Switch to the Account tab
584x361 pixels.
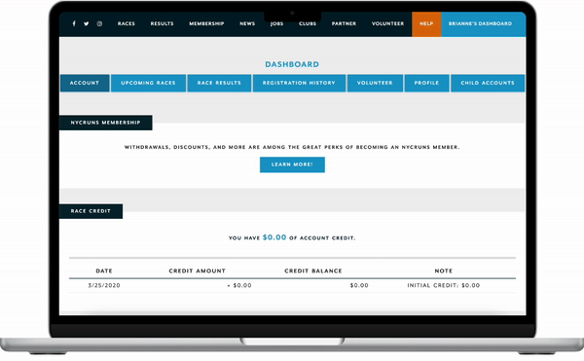pyautogui.click(x=85, y=83)
